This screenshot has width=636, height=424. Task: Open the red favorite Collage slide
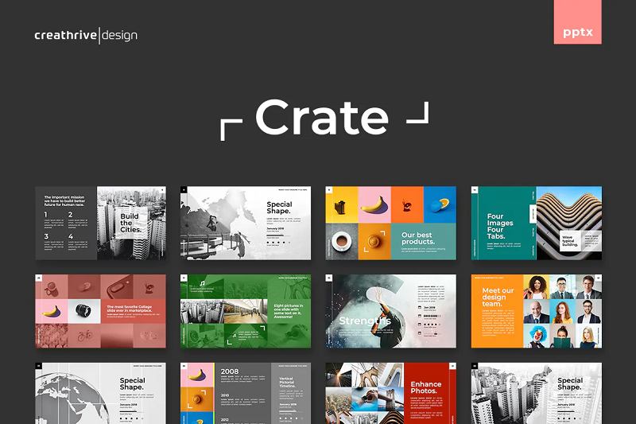[100, 311]
